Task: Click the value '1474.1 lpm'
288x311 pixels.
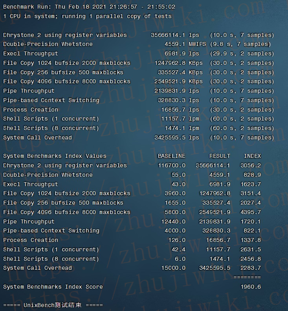Action: (x=182, y=128)
